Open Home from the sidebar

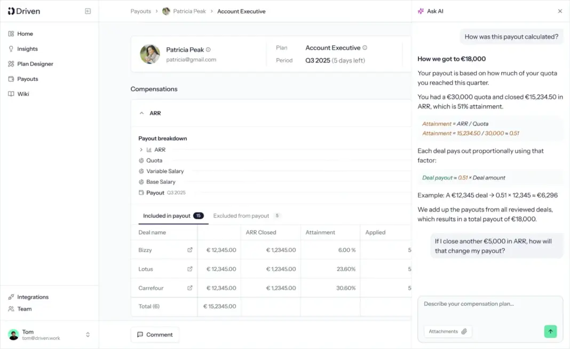25,34
